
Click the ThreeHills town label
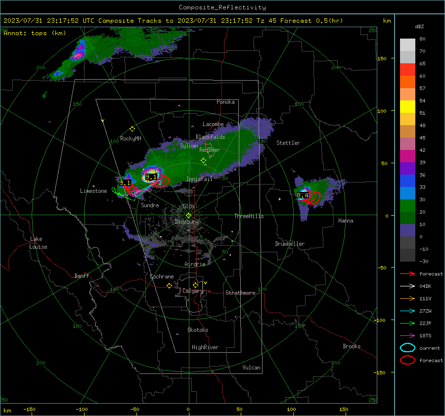click(249, 216)
